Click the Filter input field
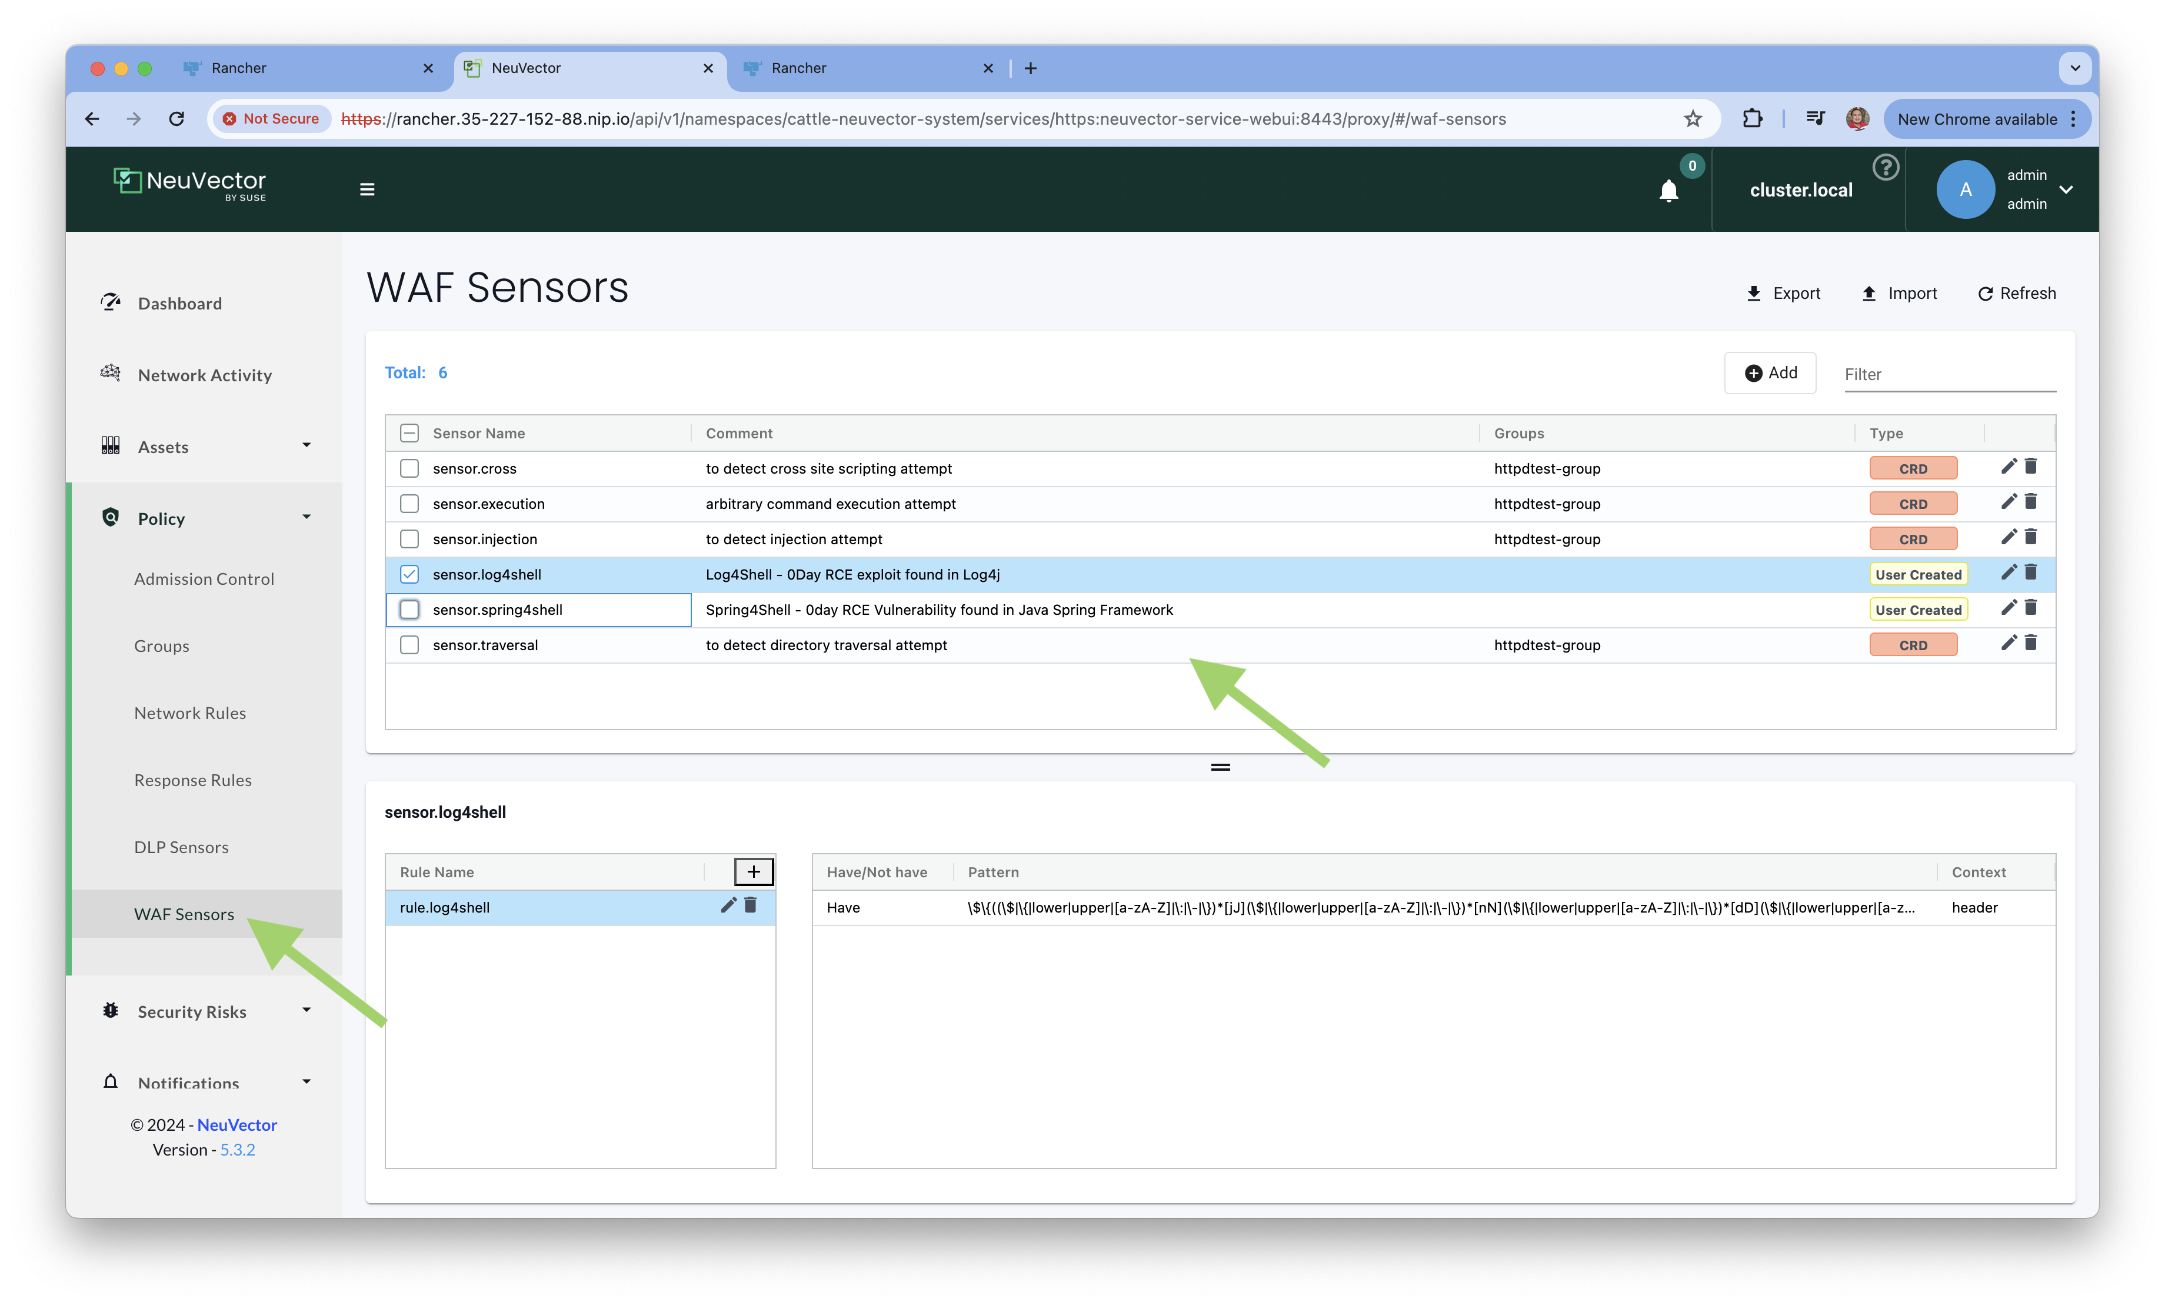Screen dimensions: 2165x1305 (x=1949, y=374)
